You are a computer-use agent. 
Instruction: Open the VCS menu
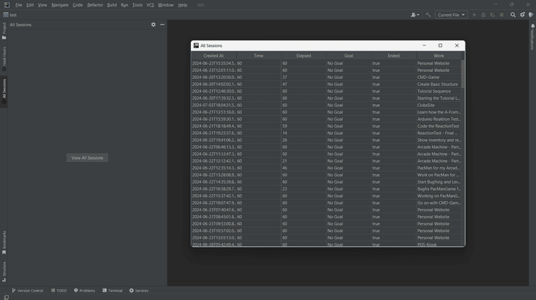point(150,5)
